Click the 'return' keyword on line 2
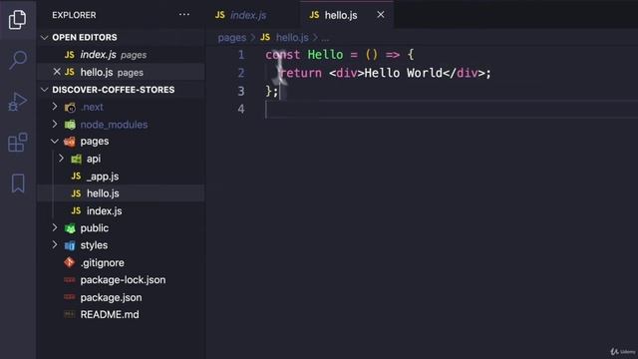Image resolution: width=638 pixels, height=359 pixels. tap(301, 73)
